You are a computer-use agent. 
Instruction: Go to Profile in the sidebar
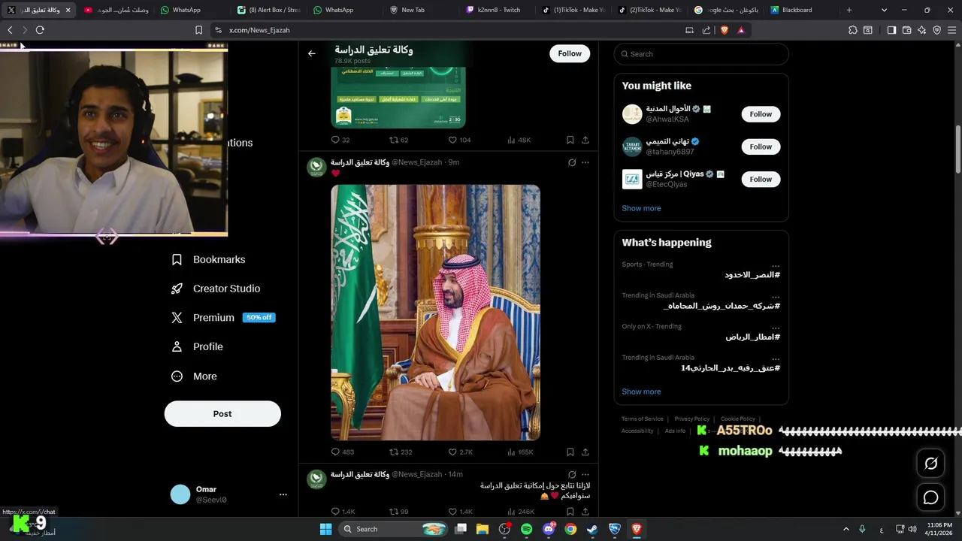point(197,347)
